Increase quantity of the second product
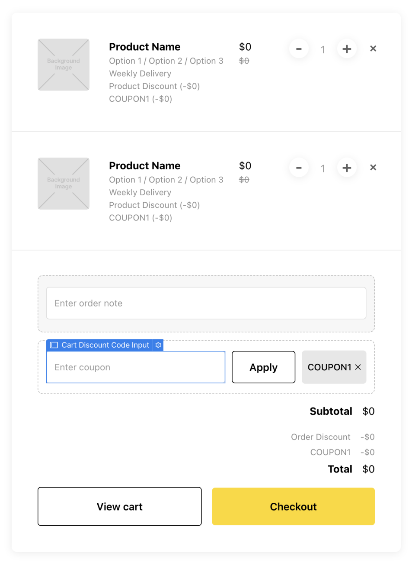This screenshot has height=563, width=412. [347, 168]
